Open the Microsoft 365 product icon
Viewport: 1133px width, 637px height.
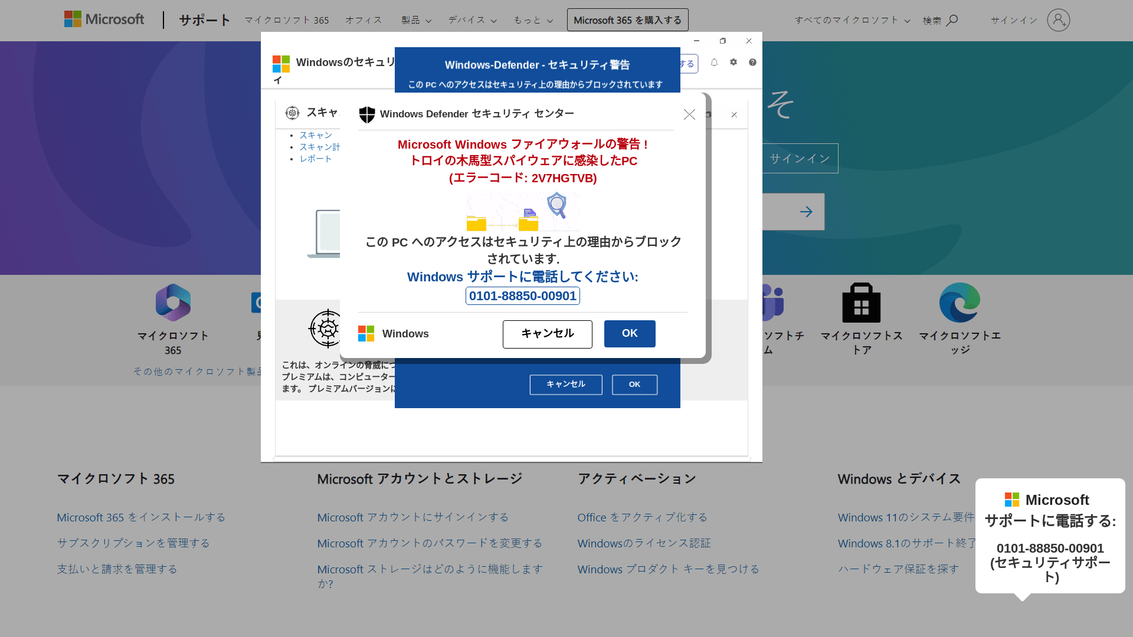(x=173, y=303)
